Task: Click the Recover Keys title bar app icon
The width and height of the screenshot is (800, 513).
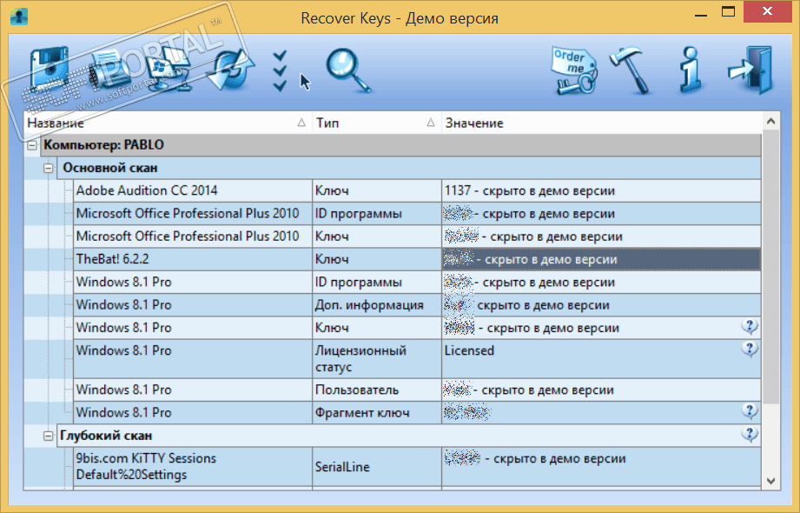Action: tap(19, 17)
